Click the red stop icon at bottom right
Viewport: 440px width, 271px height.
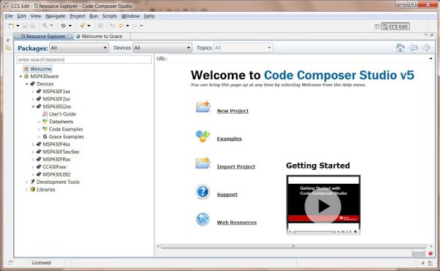click(x=430, y=253)
